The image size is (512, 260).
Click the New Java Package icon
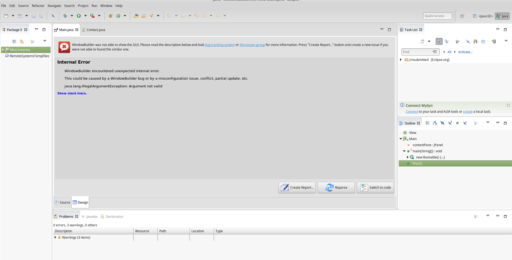[x=111, y=16]
